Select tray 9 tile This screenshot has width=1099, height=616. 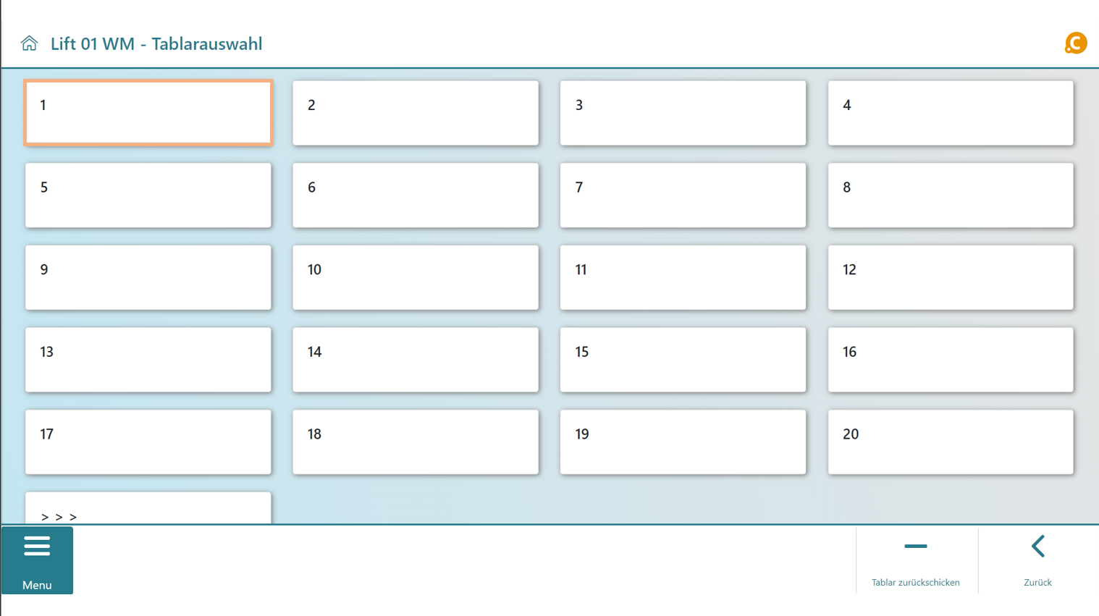(x=148, y=277)
